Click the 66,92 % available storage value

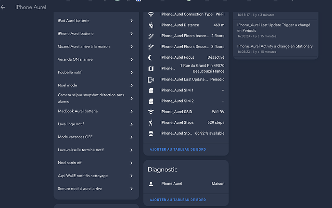point(210,133)
